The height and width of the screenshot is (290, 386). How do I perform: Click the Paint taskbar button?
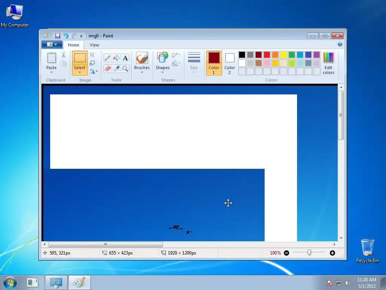click(x=80, y=282)
